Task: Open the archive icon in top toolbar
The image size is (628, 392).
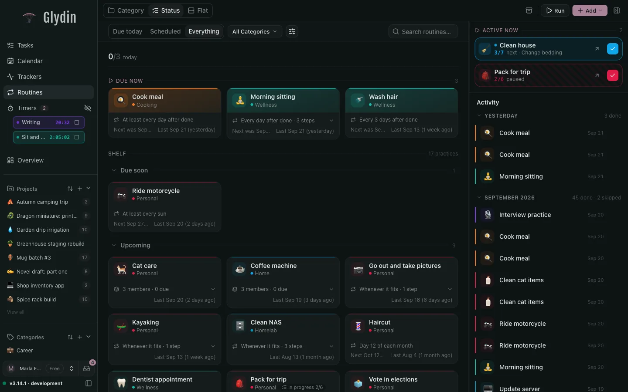Action: tap(529, 10)
